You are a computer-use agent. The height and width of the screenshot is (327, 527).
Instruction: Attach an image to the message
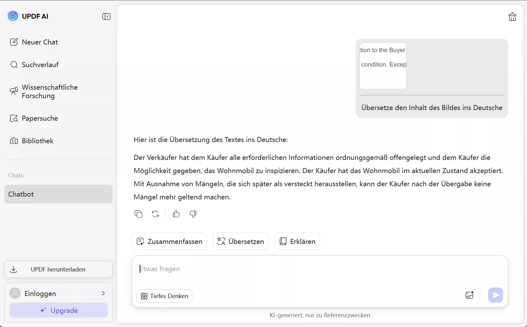click(469, 295)
